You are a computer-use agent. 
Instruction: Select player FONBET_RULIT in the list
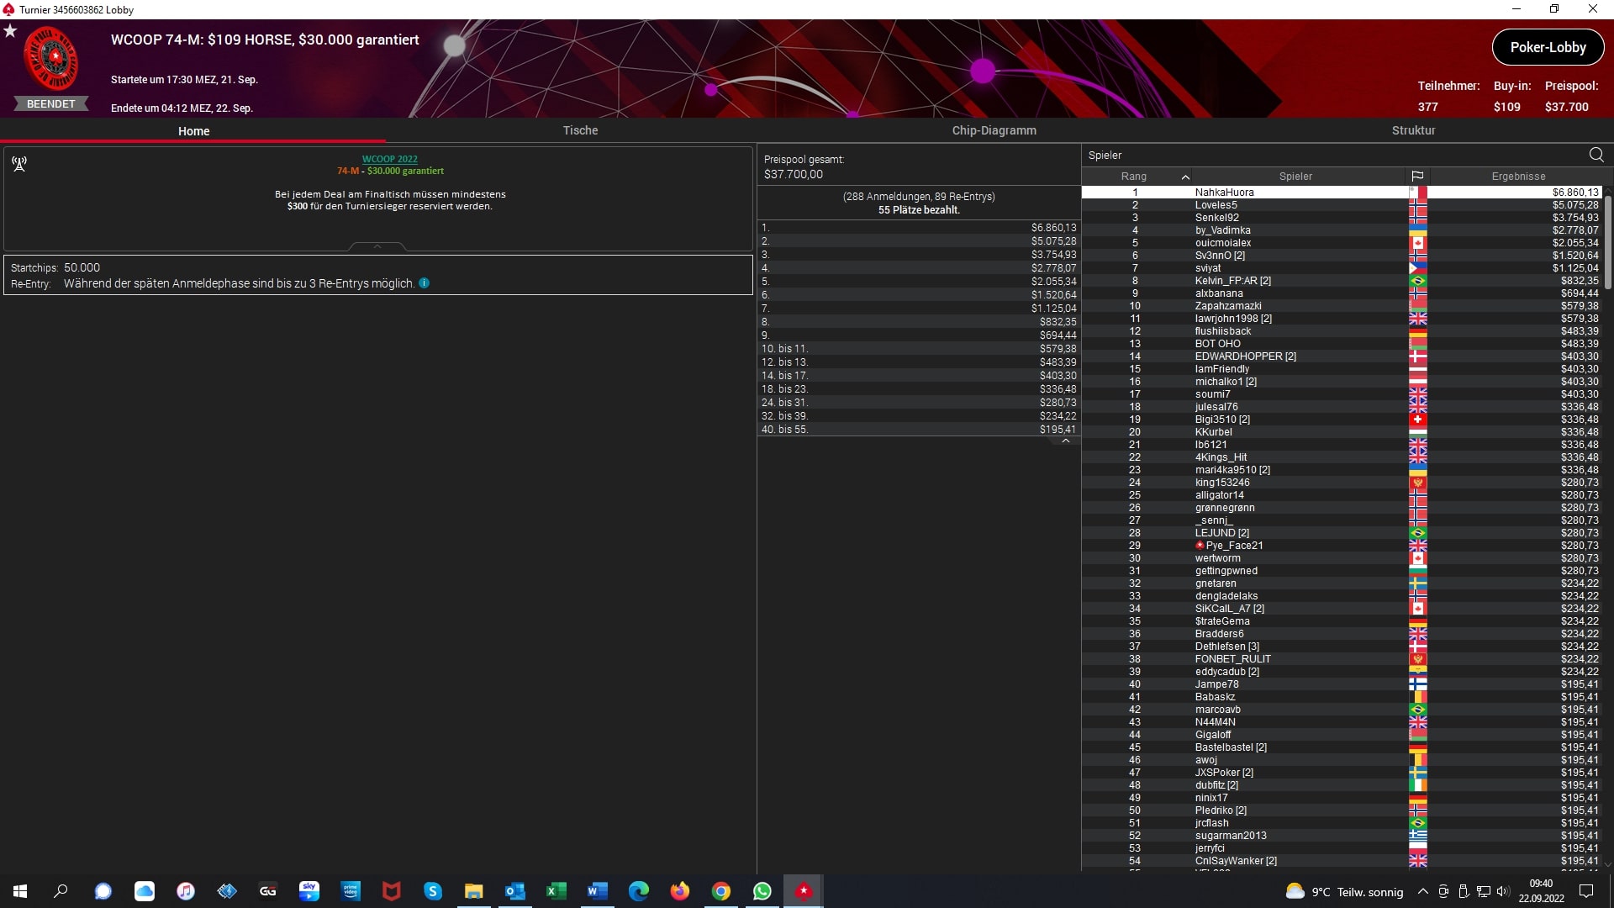click(1342, 659)
